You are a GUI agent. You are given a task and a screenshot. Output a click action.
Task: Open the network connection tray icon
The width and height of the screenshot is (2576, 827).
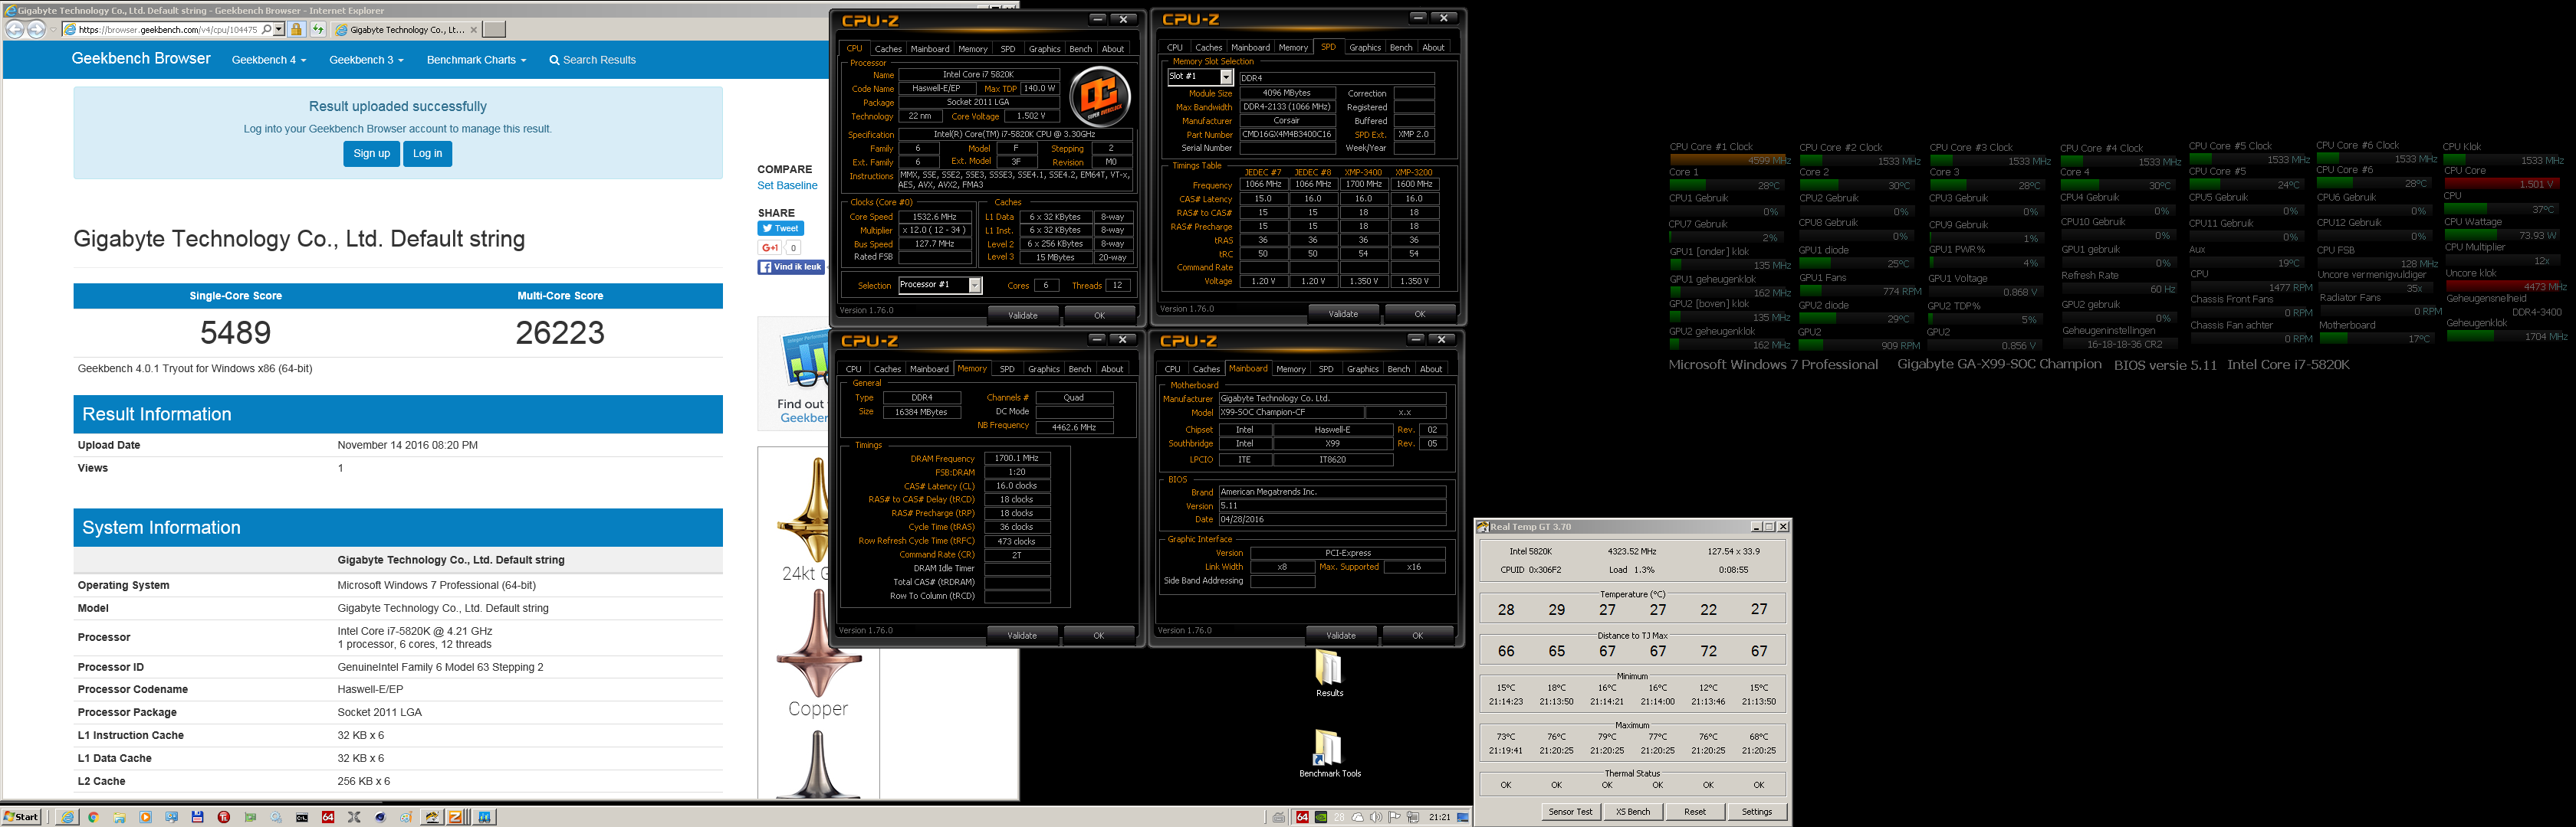click(1413, 817)
